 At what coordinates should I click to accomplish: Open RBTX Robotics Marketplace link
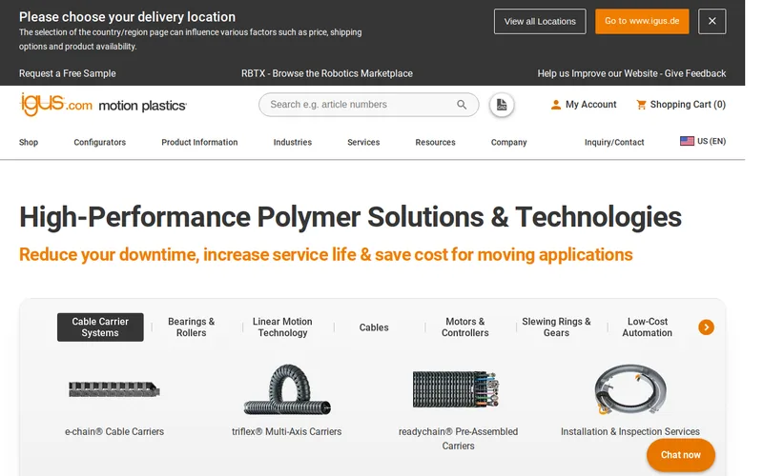327,73
